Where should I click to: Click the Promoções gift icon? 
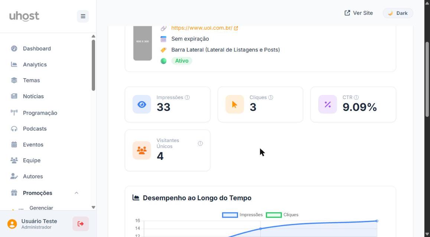coord(14,192)
